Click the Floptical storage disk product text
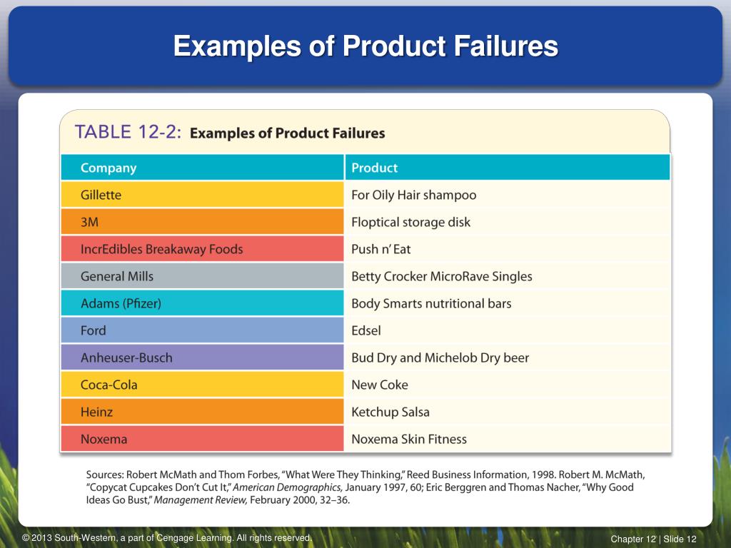 tap(410, 223)
